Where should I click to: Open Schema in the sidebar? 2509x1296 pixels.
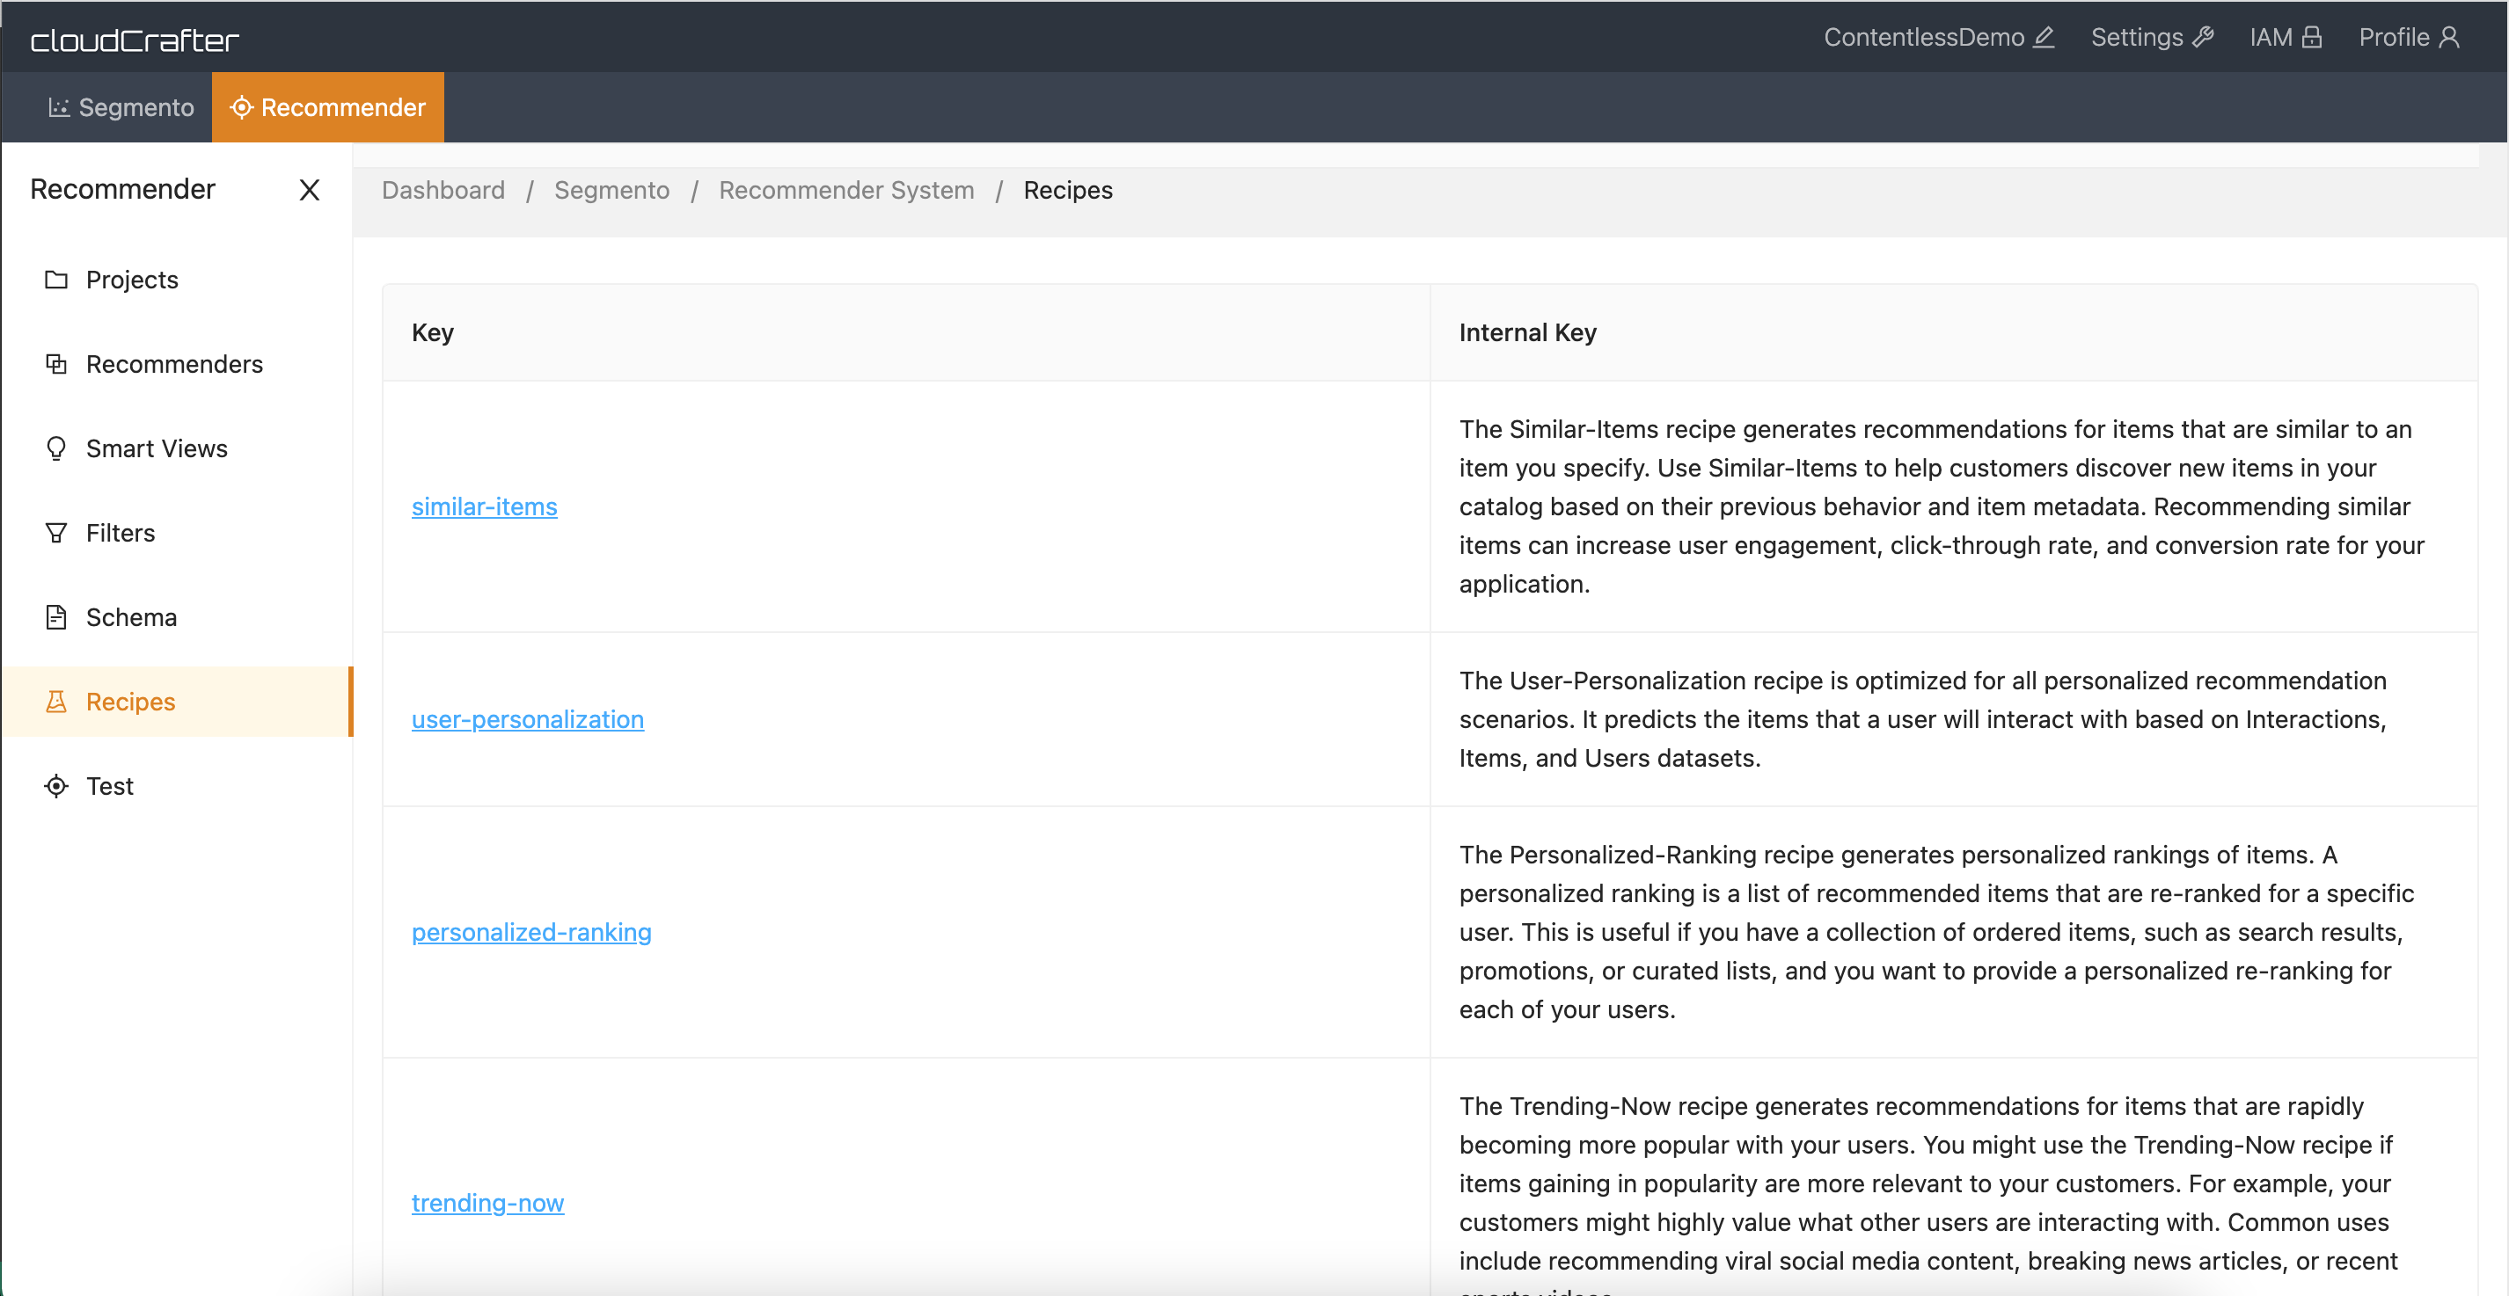click(176, 616)
